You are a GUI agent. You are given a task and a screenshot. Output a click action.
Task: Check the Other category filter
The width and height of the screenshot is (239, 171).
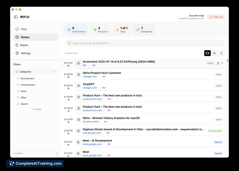[18, 98]
